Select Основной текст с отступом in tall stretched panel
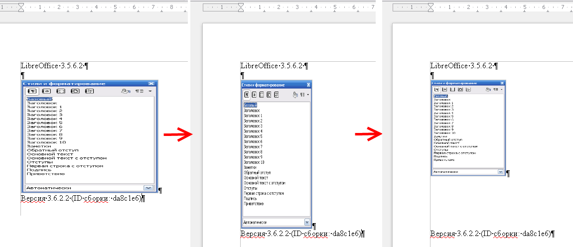573x247 pixels. pos(265,183)
